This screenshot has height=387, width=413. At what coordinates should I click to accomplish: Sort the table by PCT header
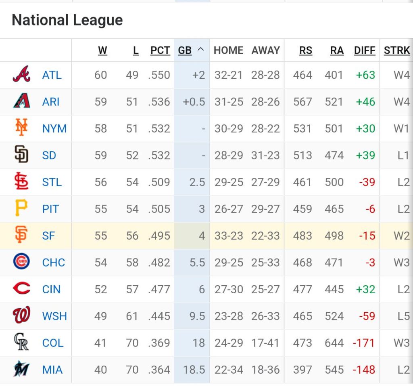160,50
